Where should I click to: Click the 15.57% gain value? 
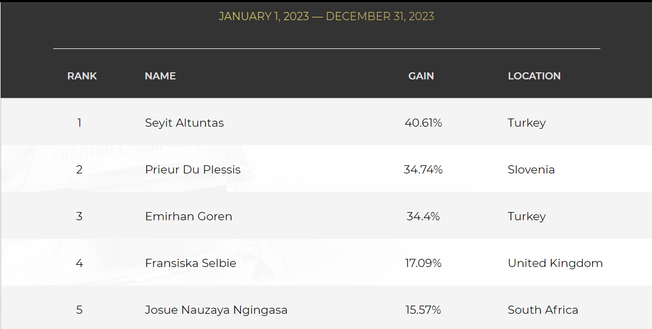(423, 311)
